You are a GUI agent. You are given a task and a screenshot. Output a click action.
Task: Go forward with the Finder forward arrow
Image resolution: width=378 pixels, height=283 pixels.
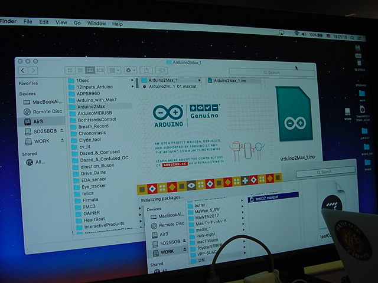click(33, 71)
